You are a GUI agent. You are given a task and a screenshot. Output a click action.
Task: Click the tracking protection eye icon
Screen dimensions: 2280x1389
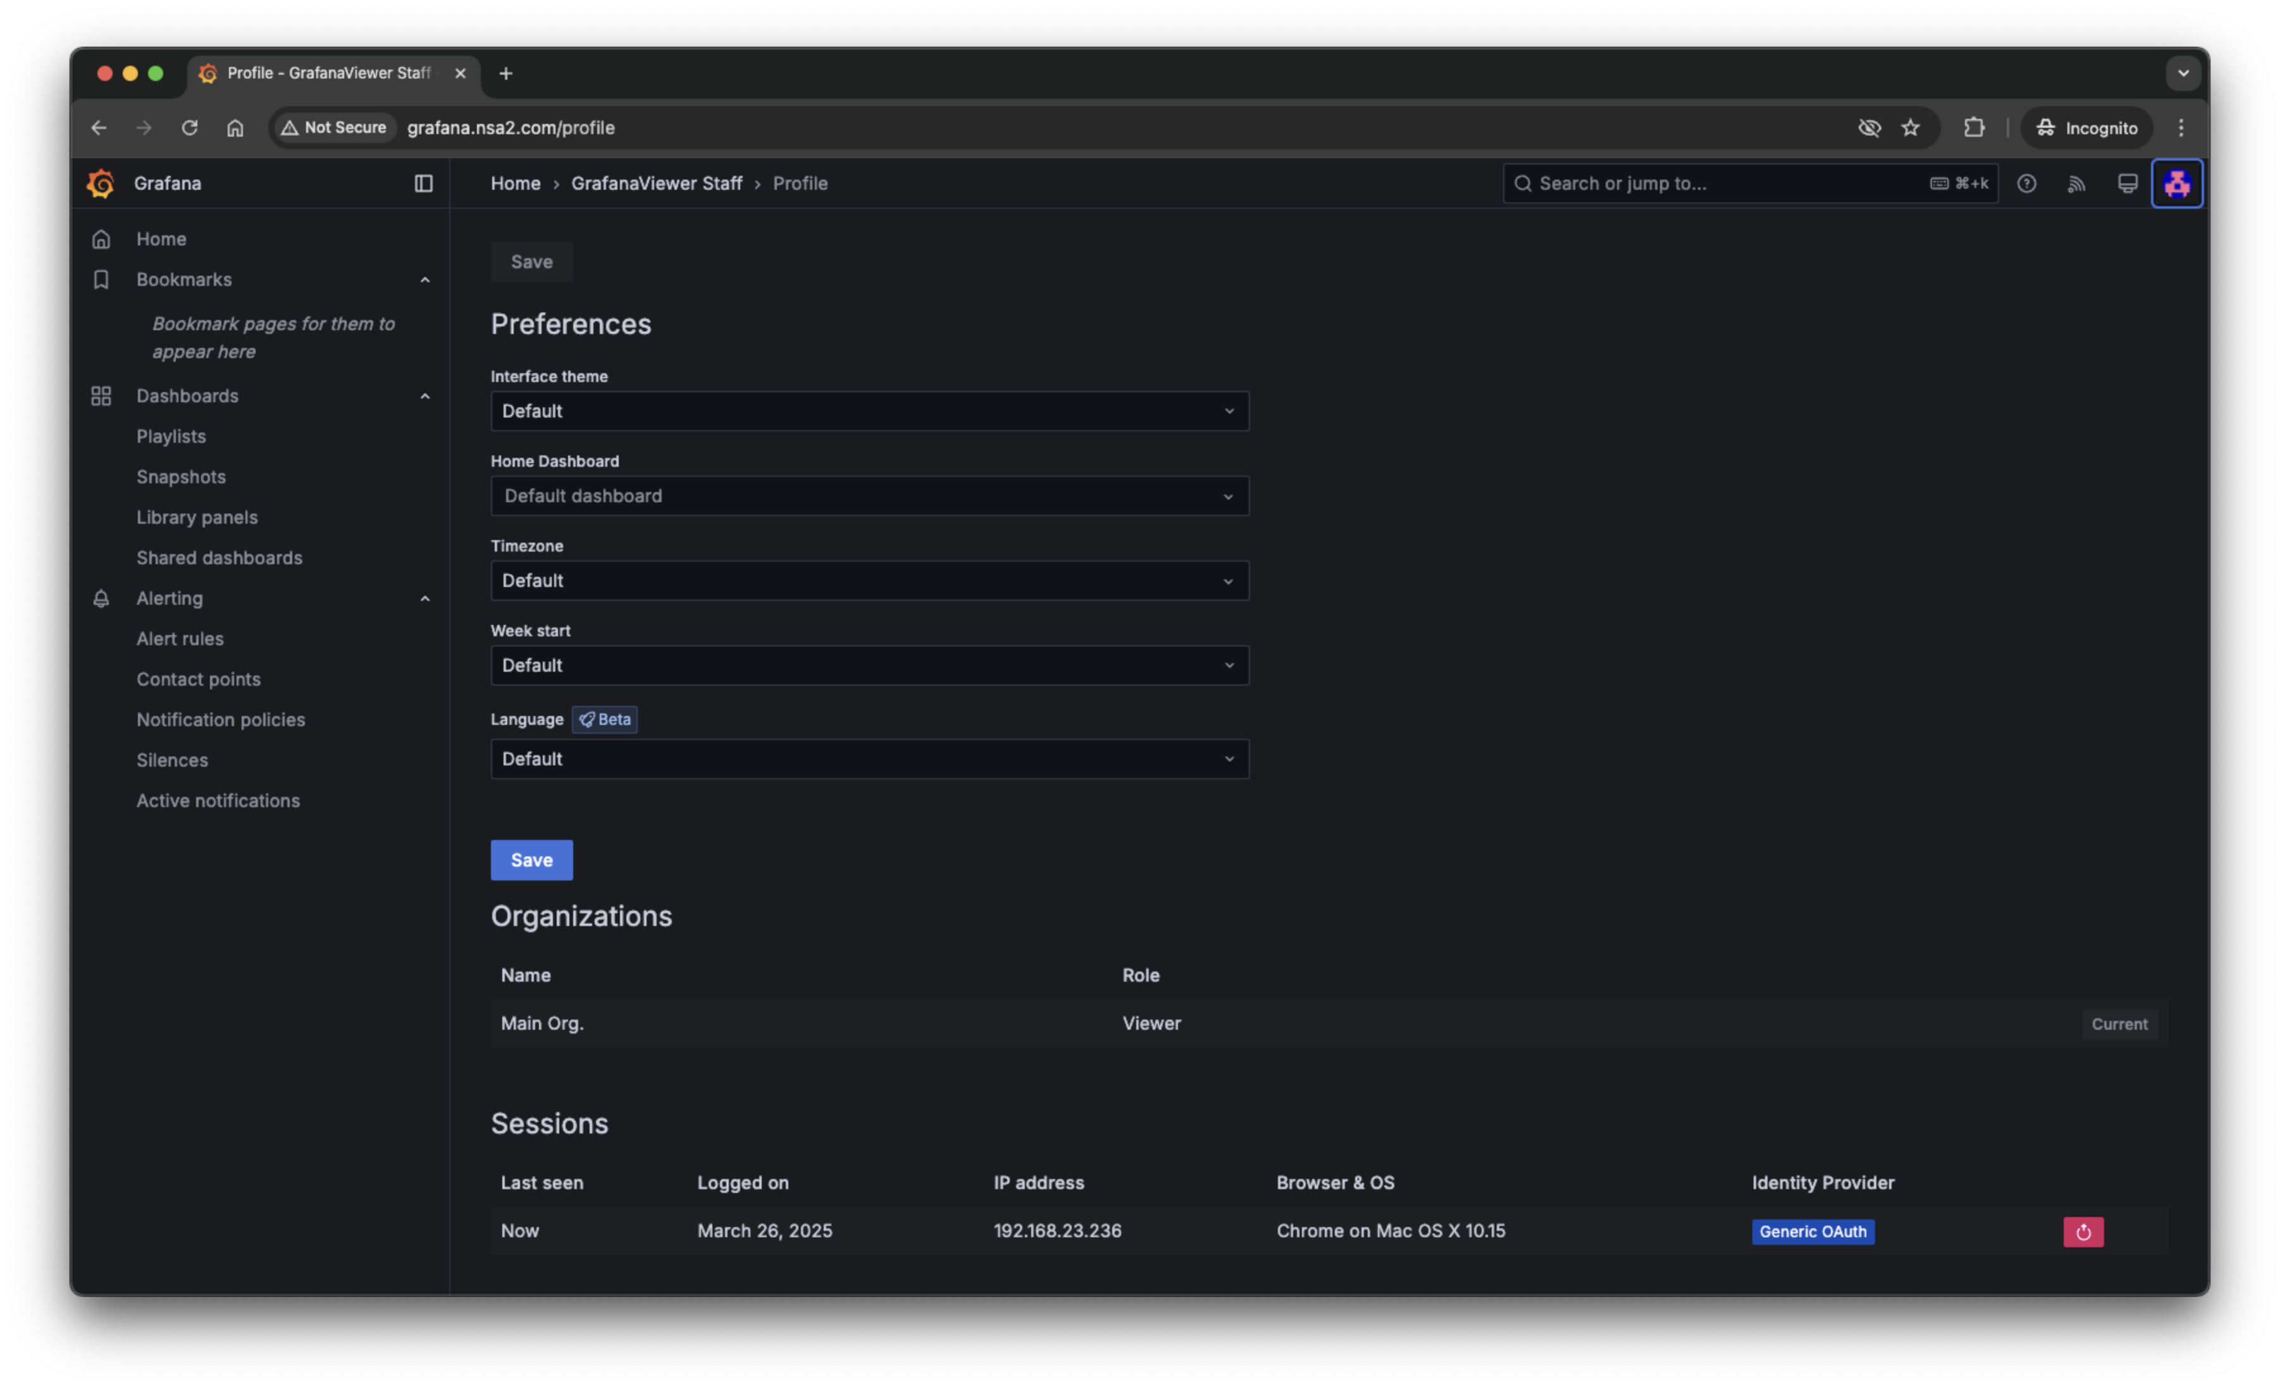click(1869, 128)
